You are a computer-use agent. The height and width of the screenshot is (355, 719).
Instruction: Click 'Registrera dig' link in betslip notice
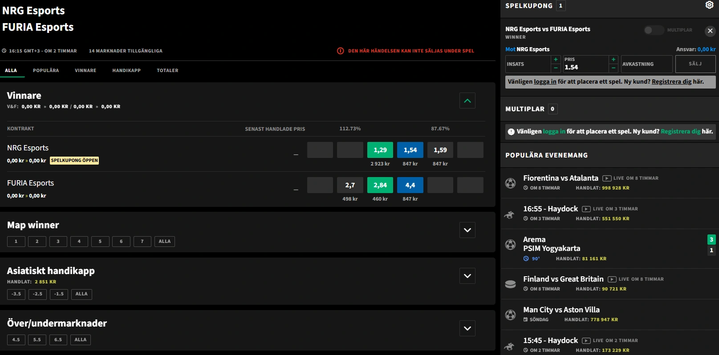pyautogui.click(x=671, y=81)
